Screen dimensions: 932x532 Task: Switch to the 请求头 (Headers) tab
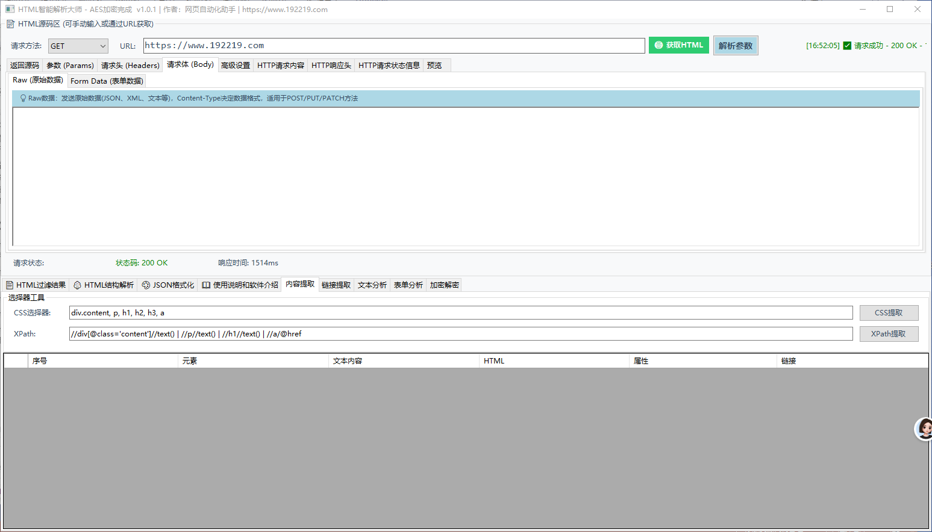[130, 66]
